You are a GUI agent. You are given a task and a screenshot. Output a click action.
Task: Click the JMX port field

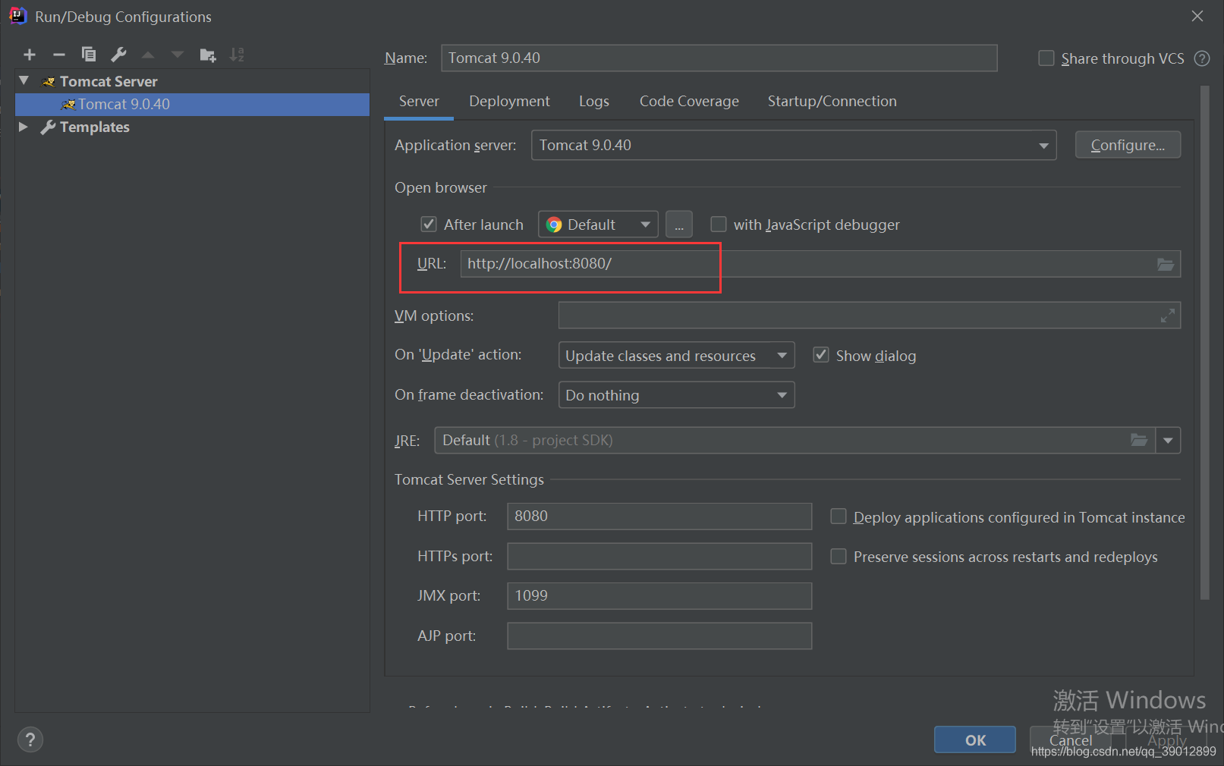(x=659, y=596)
